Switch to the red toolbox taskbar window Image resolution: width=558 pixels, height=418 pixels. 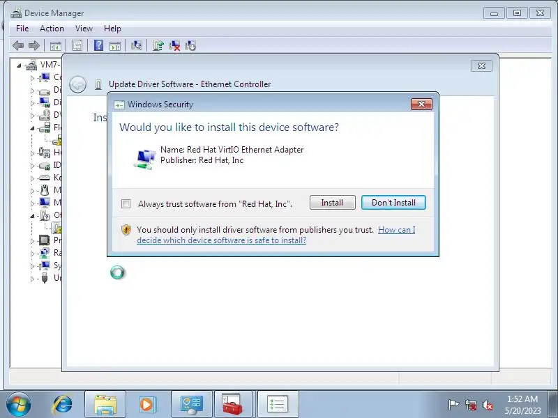tap(233, 404)
